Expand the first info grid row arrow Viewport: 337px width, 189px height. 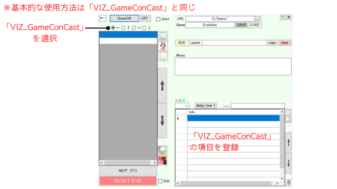tap(178, 118)
